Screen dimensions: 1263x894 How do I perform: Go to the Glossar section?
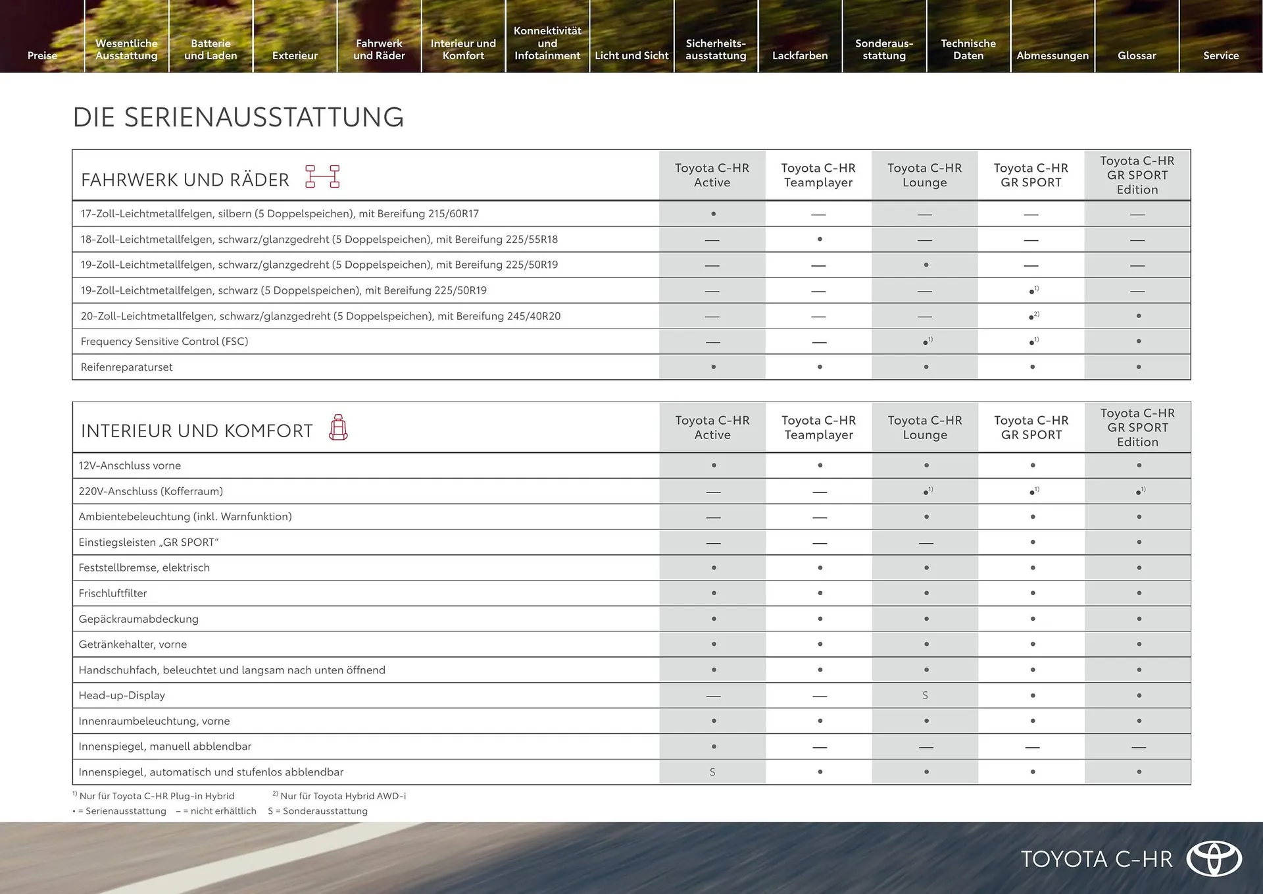point(1136,55)
